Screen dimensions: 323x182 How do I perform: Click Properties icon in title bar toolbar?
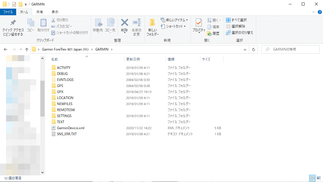14,4
